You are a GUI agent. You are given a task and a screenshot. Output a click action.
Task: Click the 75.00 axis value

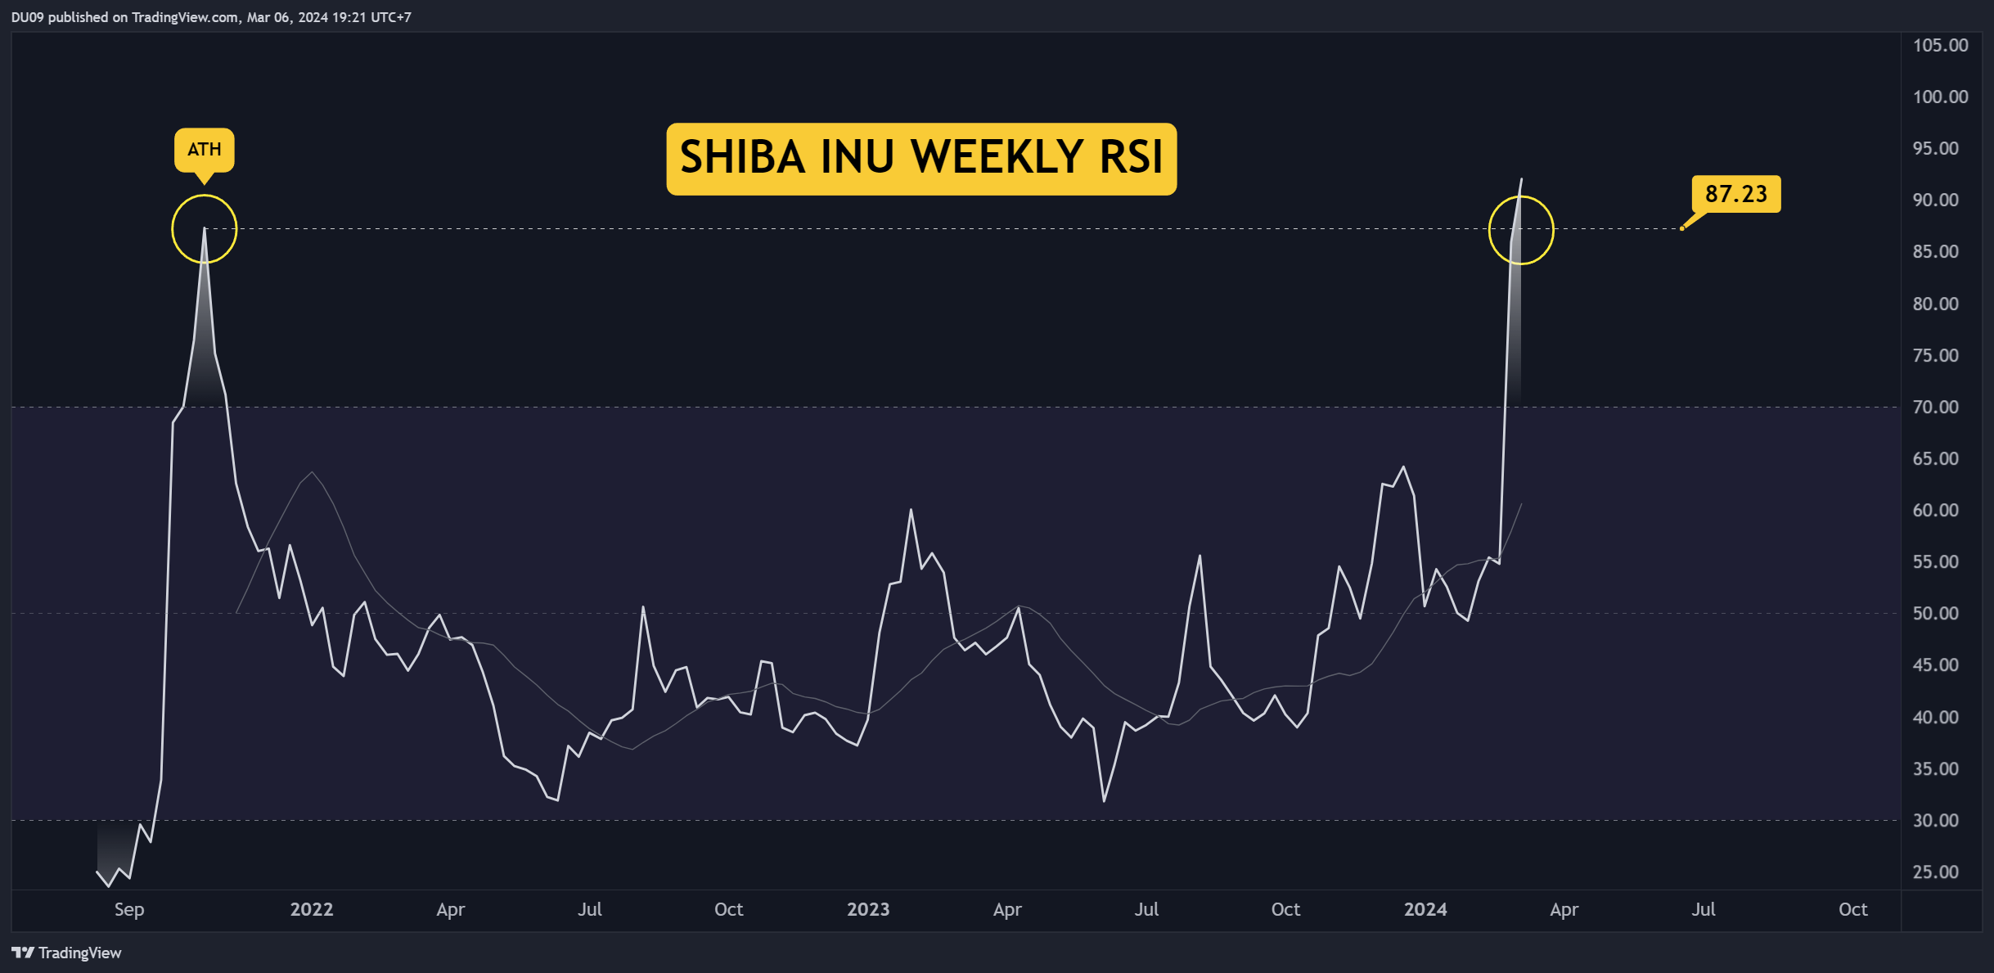coord(1936,355)
